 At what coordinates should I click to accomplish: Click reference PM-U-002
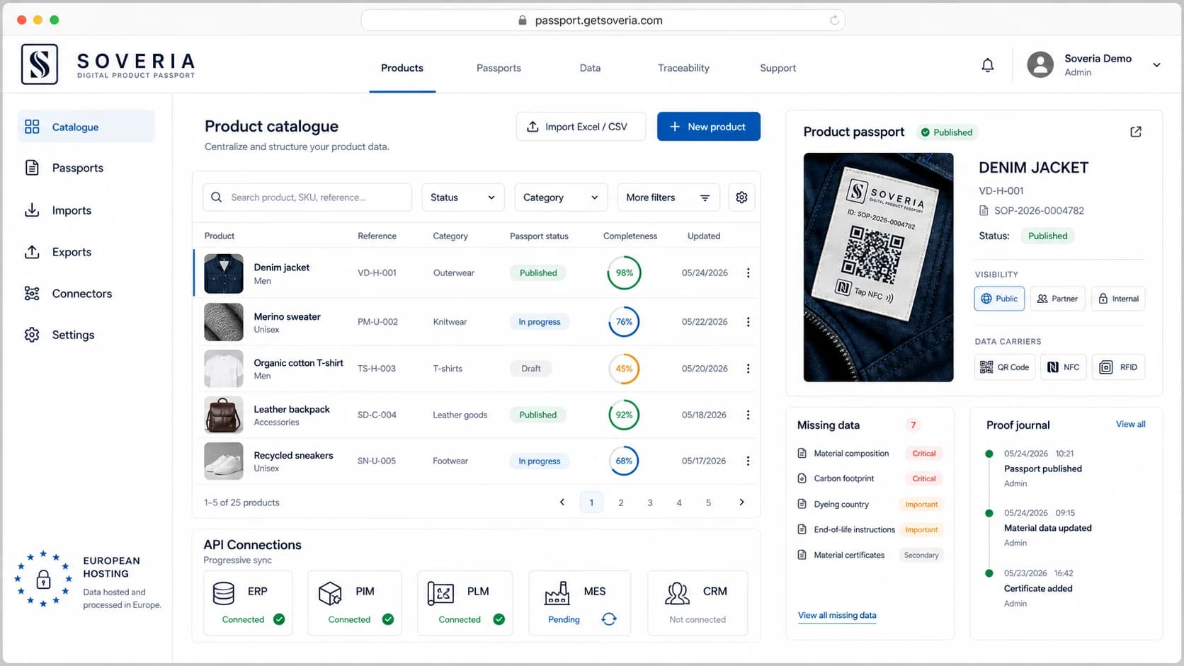(377, 321)
